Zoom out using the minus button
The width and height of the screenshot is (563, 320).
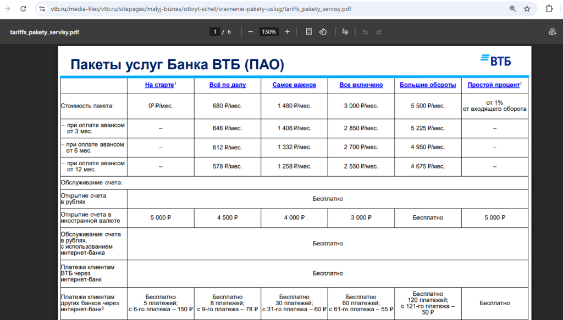(x=250, y=32)
